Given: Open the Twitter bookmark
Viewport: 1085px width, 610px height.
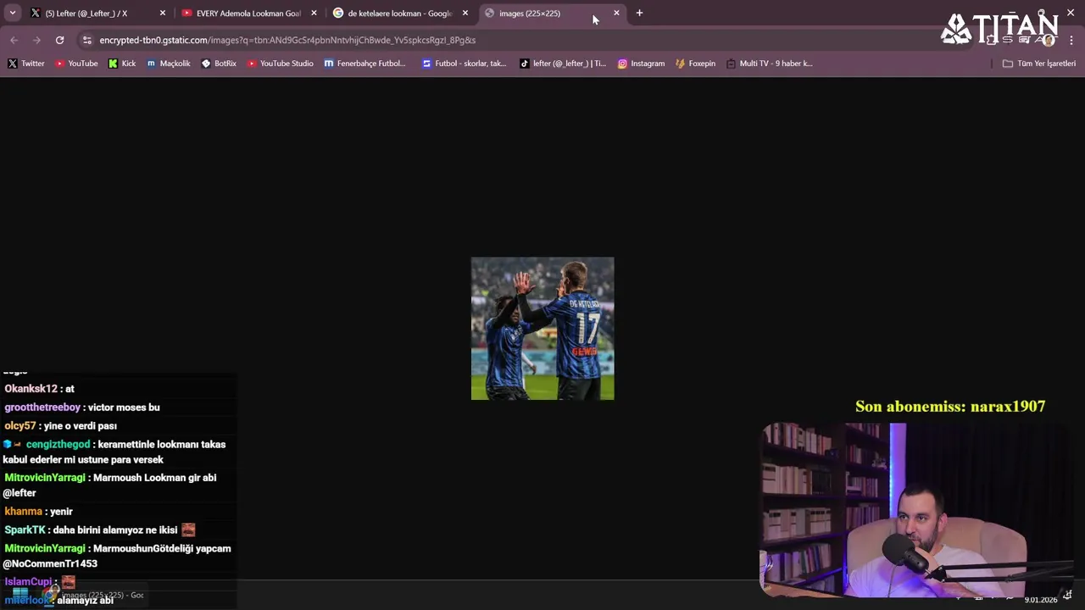Looking at the screenshot, I should (26, 64).
